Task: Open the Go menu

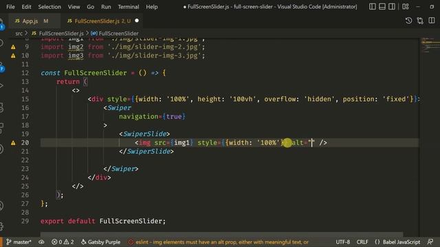Action: pos(90,7)
